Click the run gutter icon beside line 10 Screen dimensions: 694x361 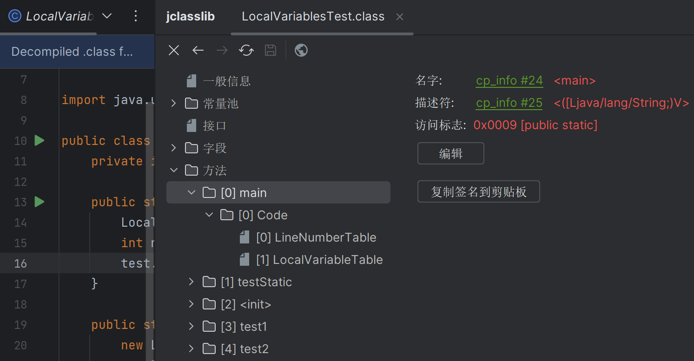coord(40,140)
